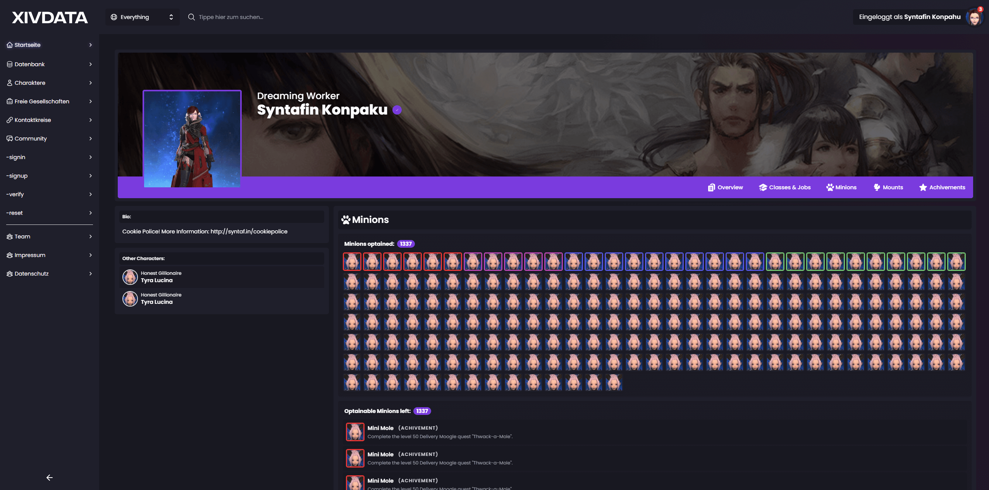
Task: Open the Everything search scope dropdown
Action: click(142, 17)
